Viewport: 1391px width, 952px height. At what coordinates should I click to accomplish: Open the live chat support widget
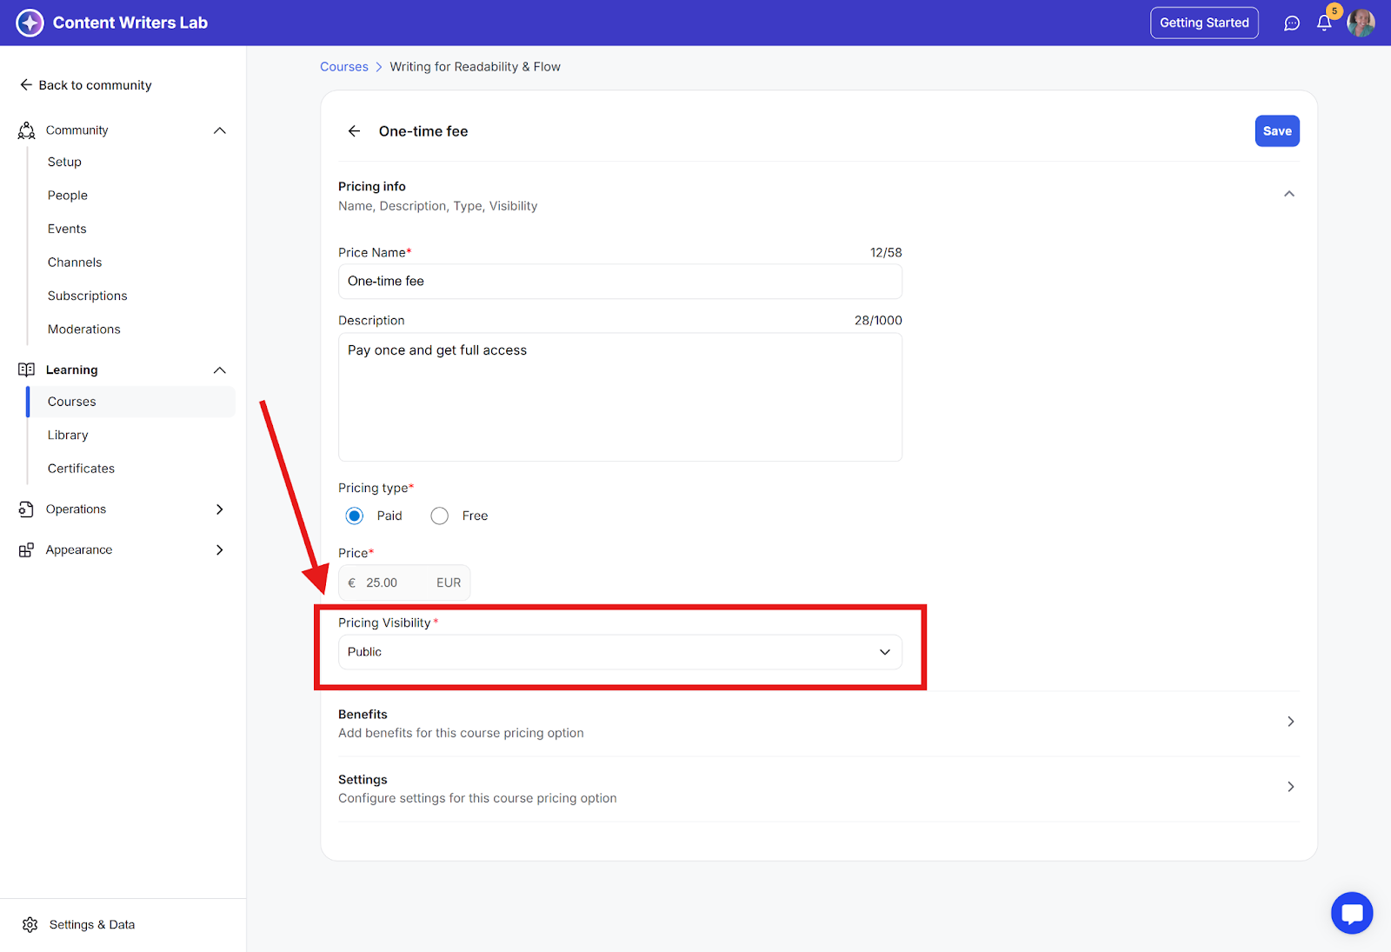tap(1352, 913)
